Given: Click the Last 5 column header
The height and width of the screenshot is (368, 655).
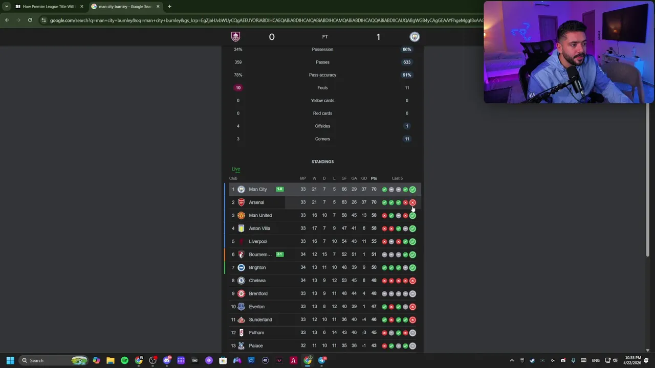Looking at the screenshot, I should pyautogui.click(x=397, y=178).
